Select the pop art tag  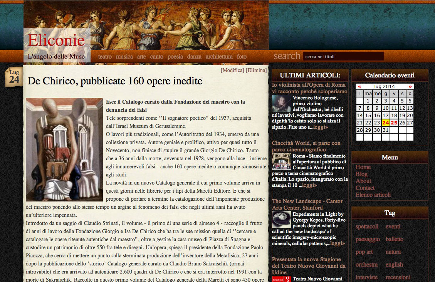pyautogui.click(x=364, y=252)
